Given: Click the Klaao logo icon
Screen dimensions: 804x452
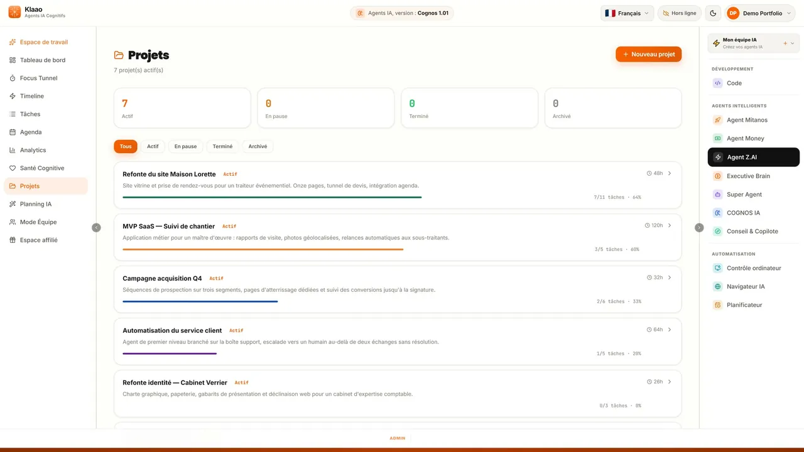Looking at the screenshot, I should pyautogui.click(x=14, y=13).
